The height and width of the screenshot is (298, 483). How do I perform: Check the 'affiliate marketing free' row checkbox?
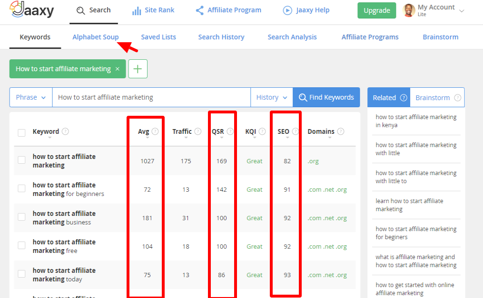(21, 245)
